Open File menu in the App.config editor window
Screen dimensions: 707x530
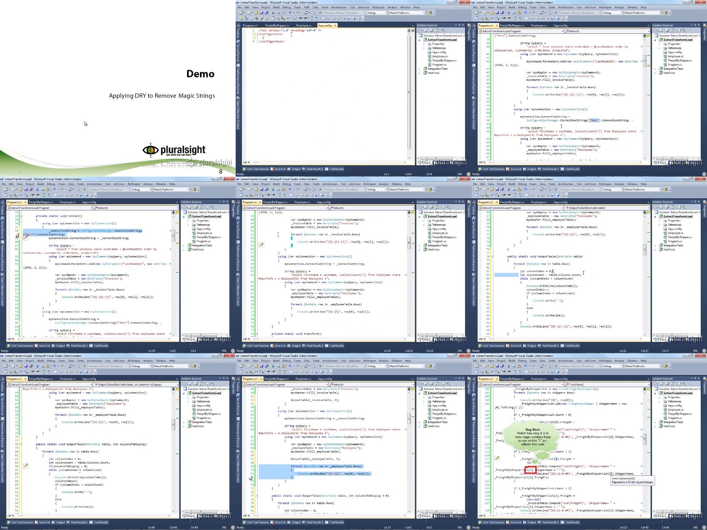coord(239,7)
